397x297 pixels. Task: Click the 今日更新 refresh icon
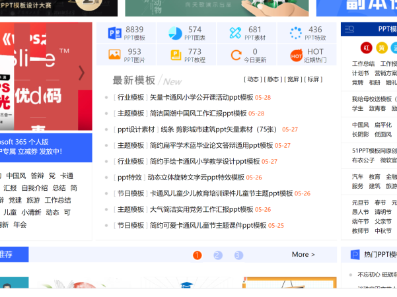click(236, 55)
